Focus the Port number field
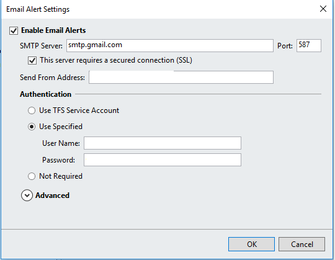 coord(309,45)
